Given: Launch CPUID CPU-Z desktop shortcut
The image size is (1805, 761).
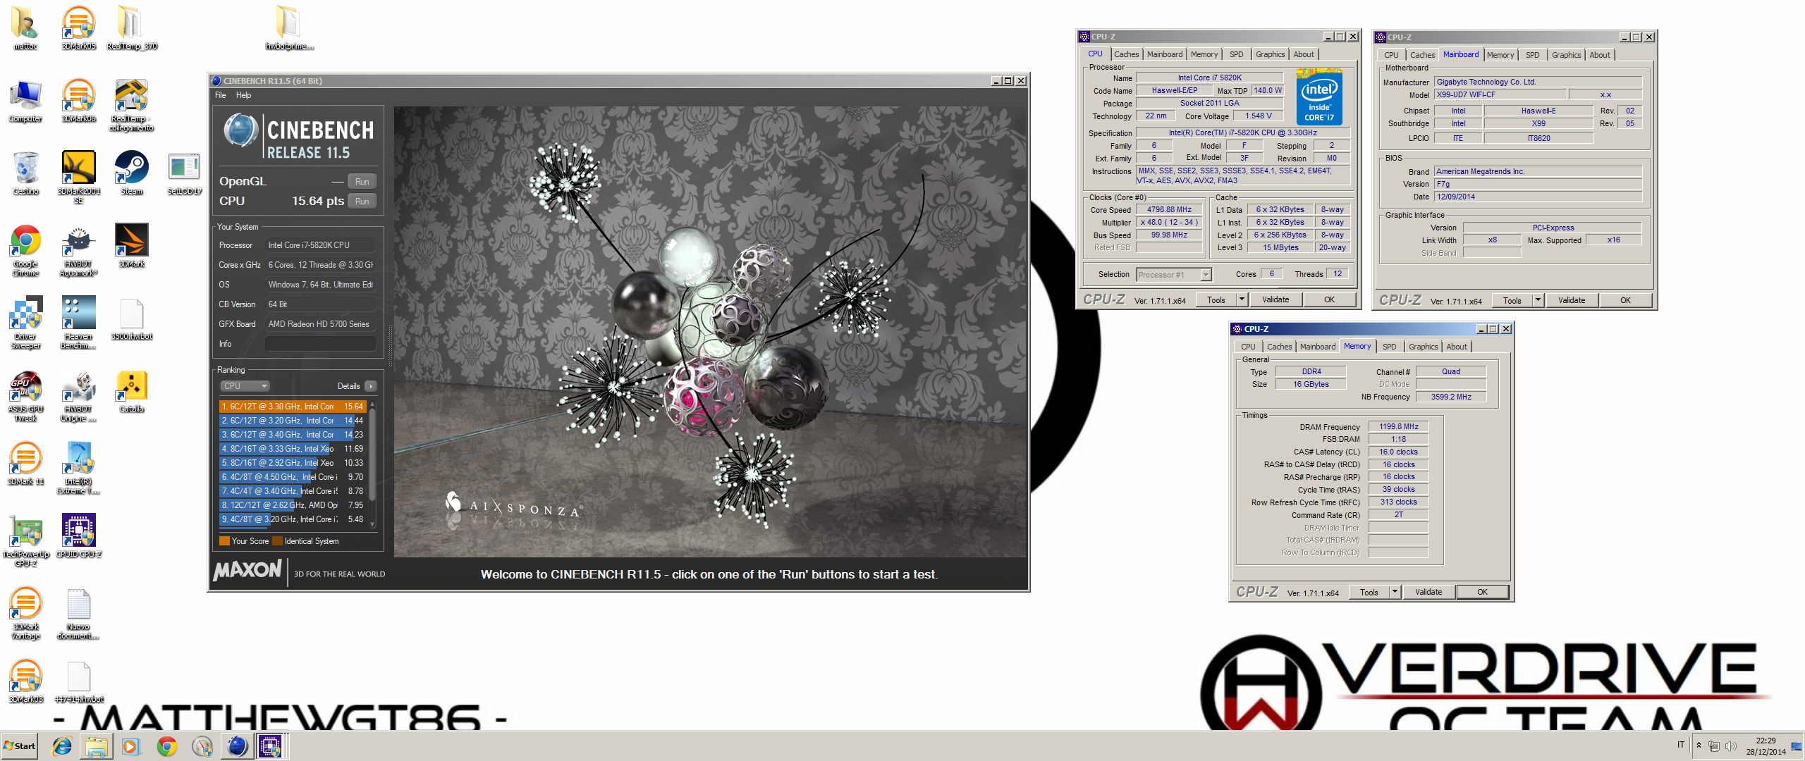Looking at the screenshot, I should (x=78, y=536).
